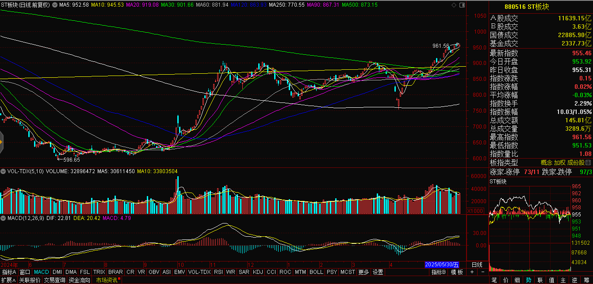Switch to the KDJ indicator tab
The height and width of the screenshot is (284, 593).
pos(258,272)
